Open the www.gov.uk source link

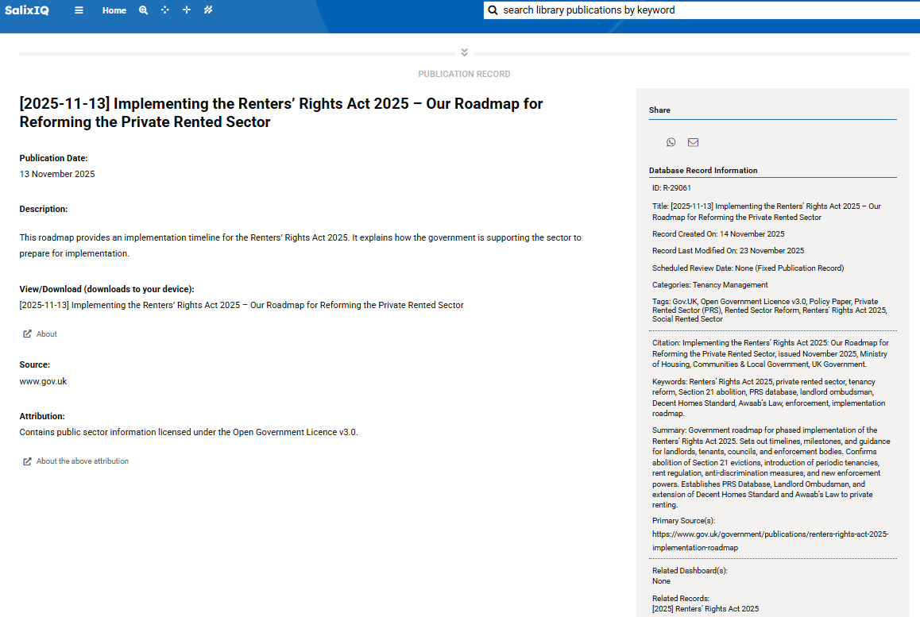tap(43, 381)
